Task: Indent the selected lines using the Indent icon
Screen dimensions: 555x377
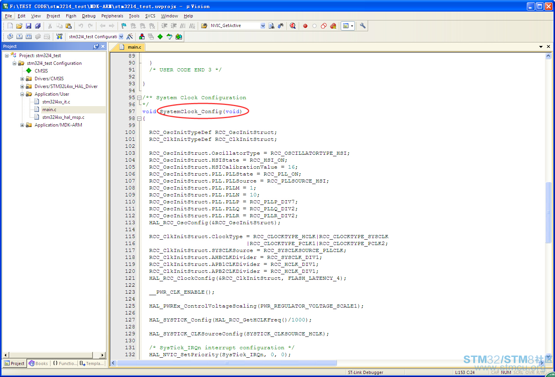Action: coord(165,26)
